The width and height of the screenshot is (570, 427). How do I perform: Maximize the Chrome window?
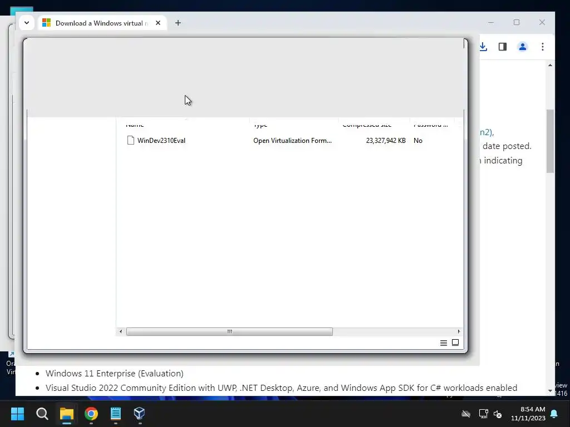[517, 22]
